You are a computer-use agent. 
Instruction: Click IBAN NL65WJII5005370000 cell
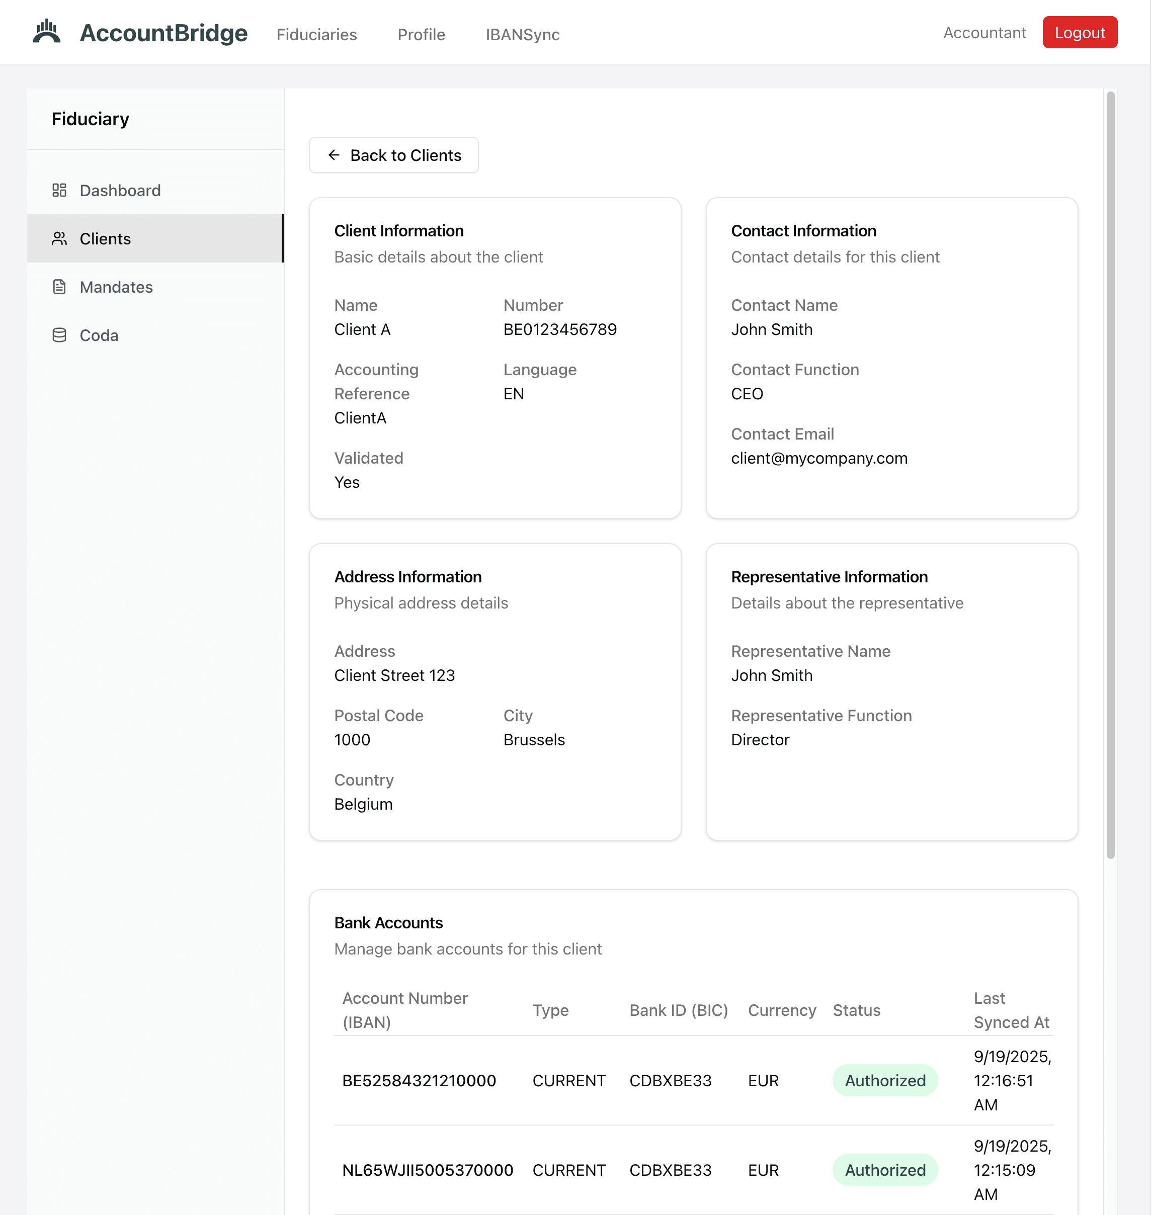pos(428,1170)
